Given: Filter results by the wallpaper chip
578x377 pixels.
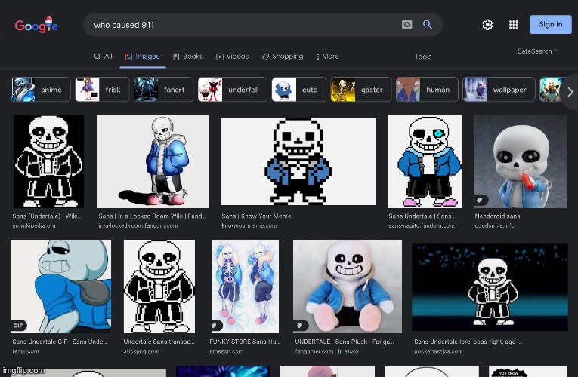Looking at the screenshot, I should pos(499,90).
